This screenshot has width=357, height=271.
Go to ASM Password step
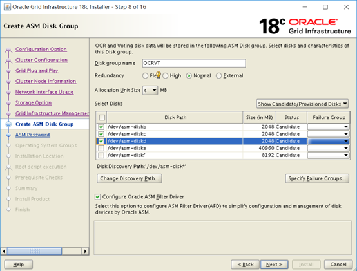point(33,135)
